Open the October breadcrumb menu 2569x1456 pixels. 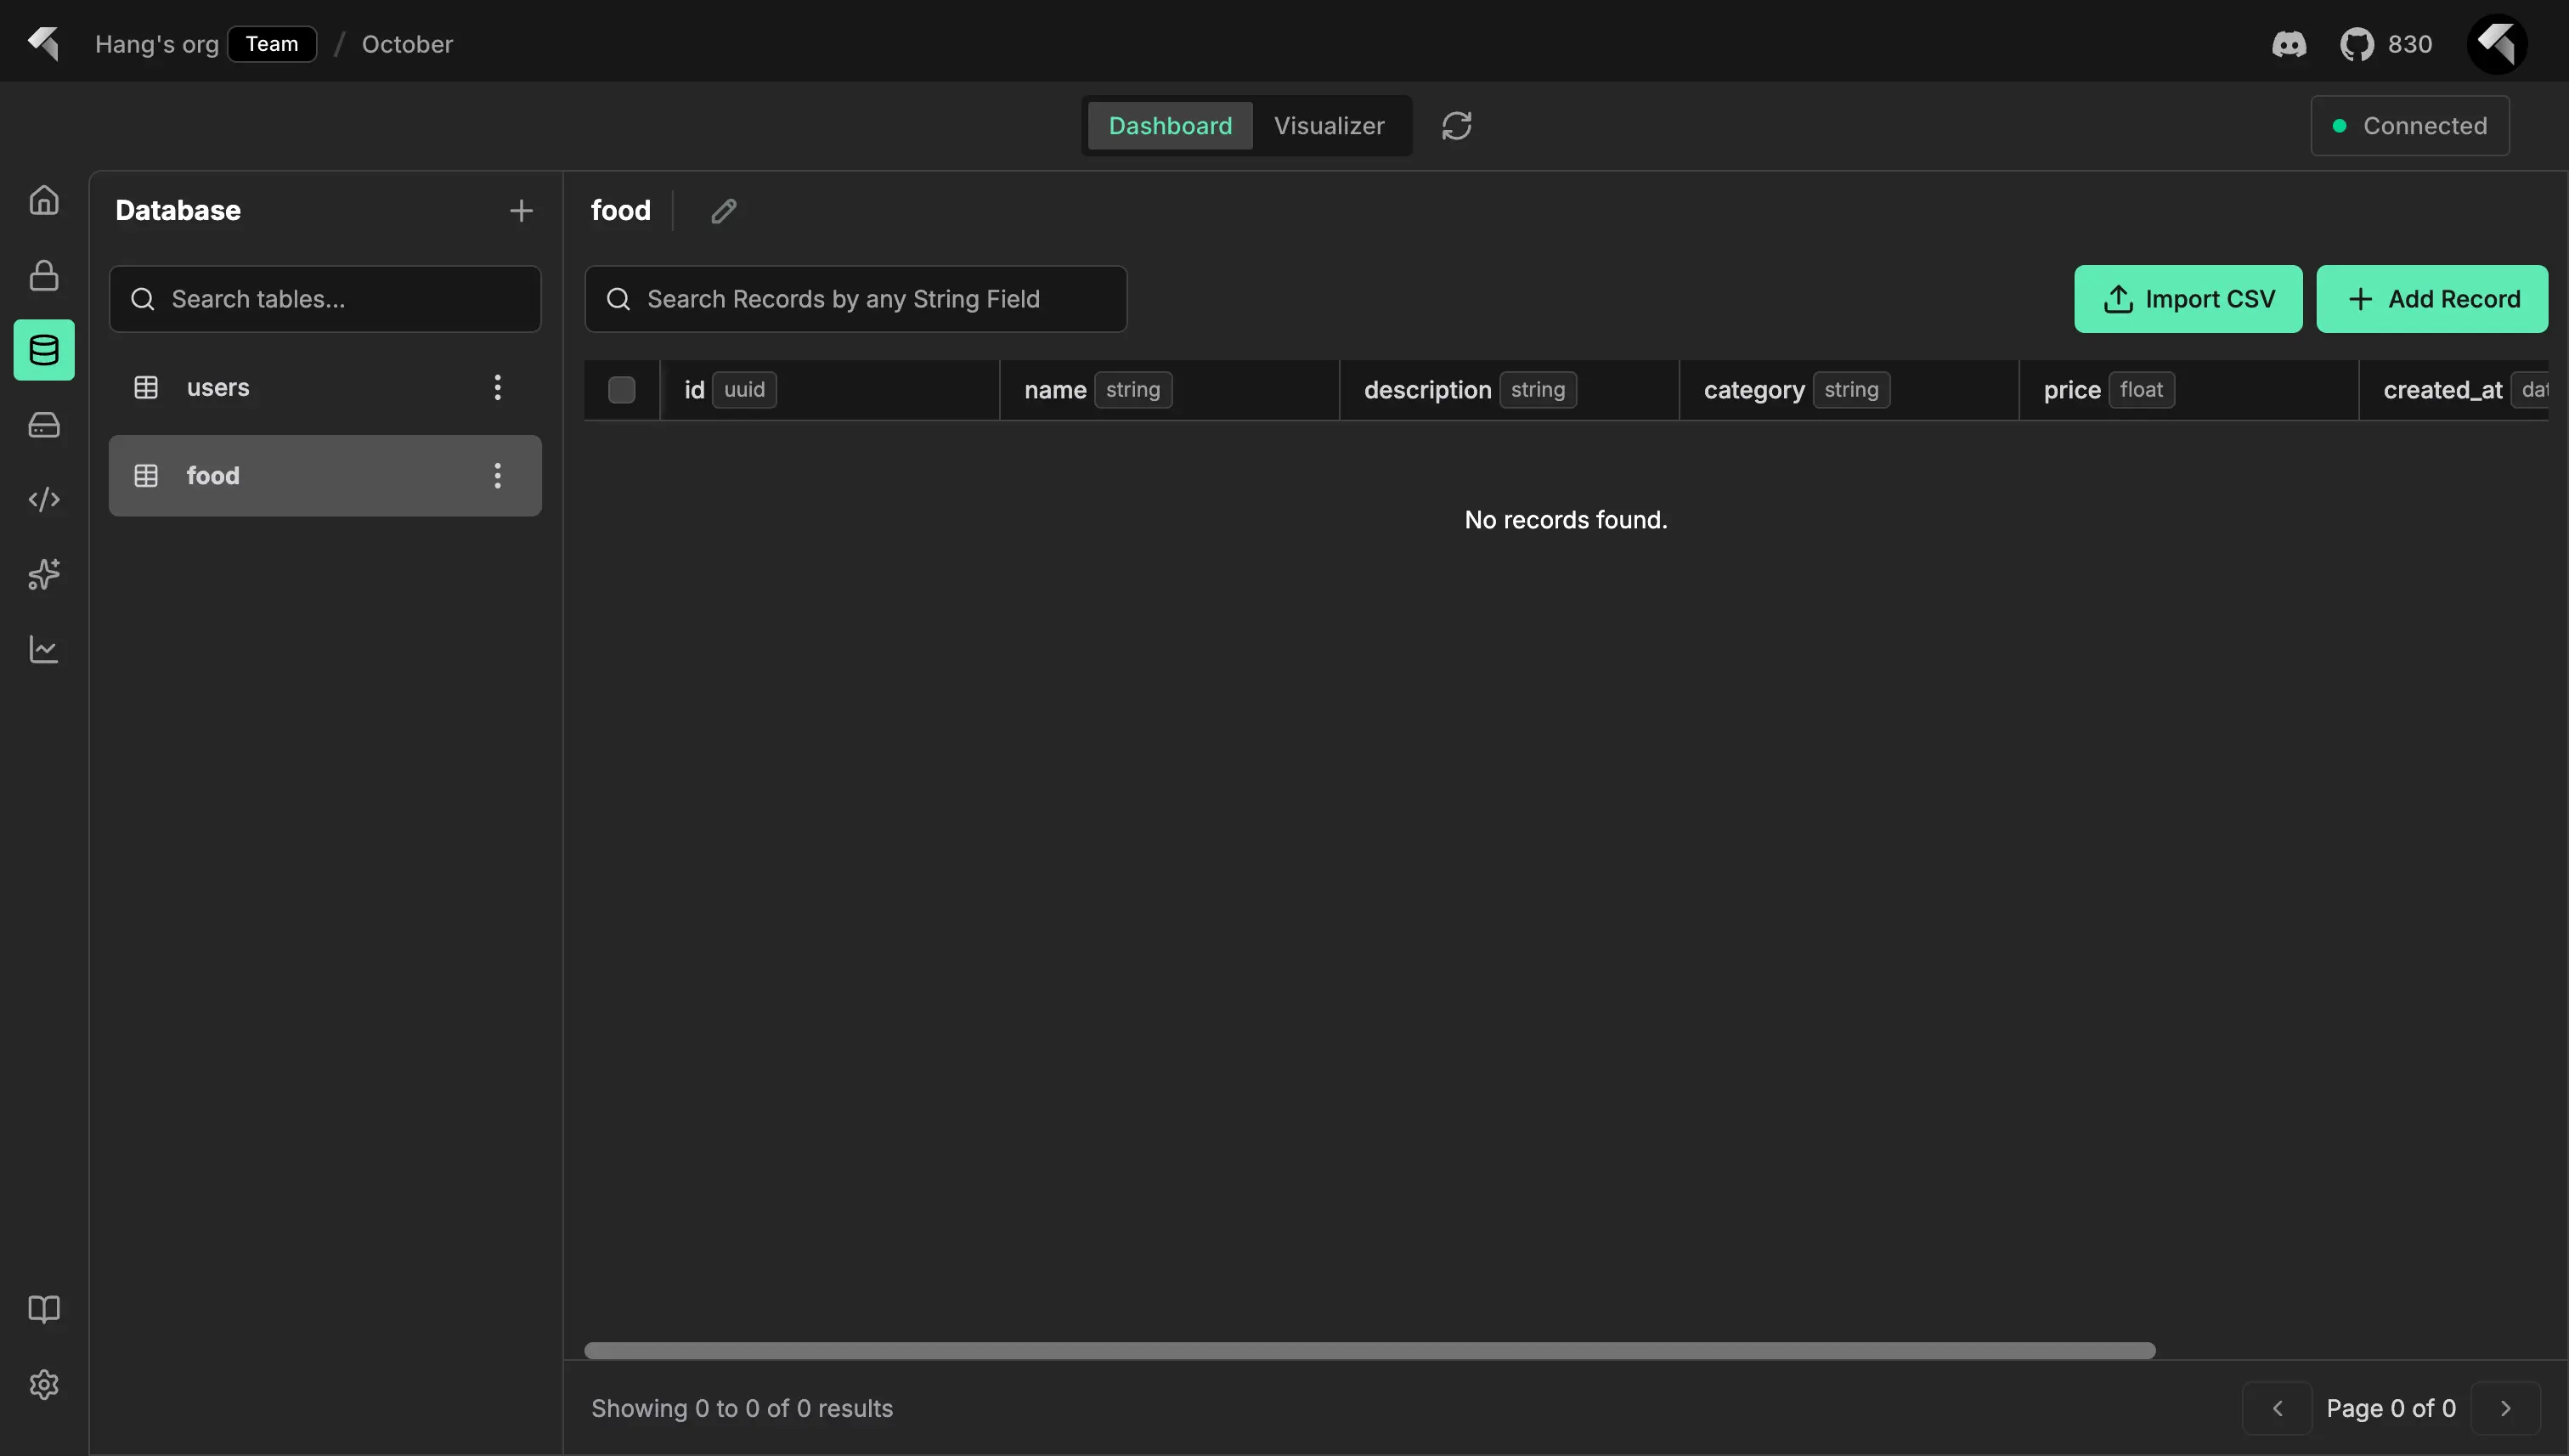406,44
